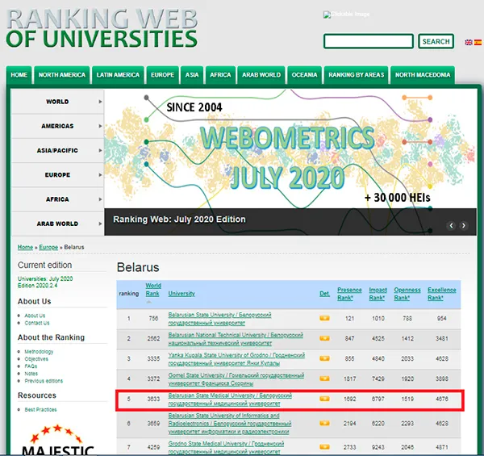
Task: Click the Det. column header
Action: tap(324, 293)
